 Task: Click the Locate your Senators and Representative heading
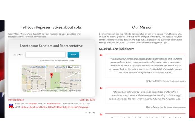[x=52, y=46]
